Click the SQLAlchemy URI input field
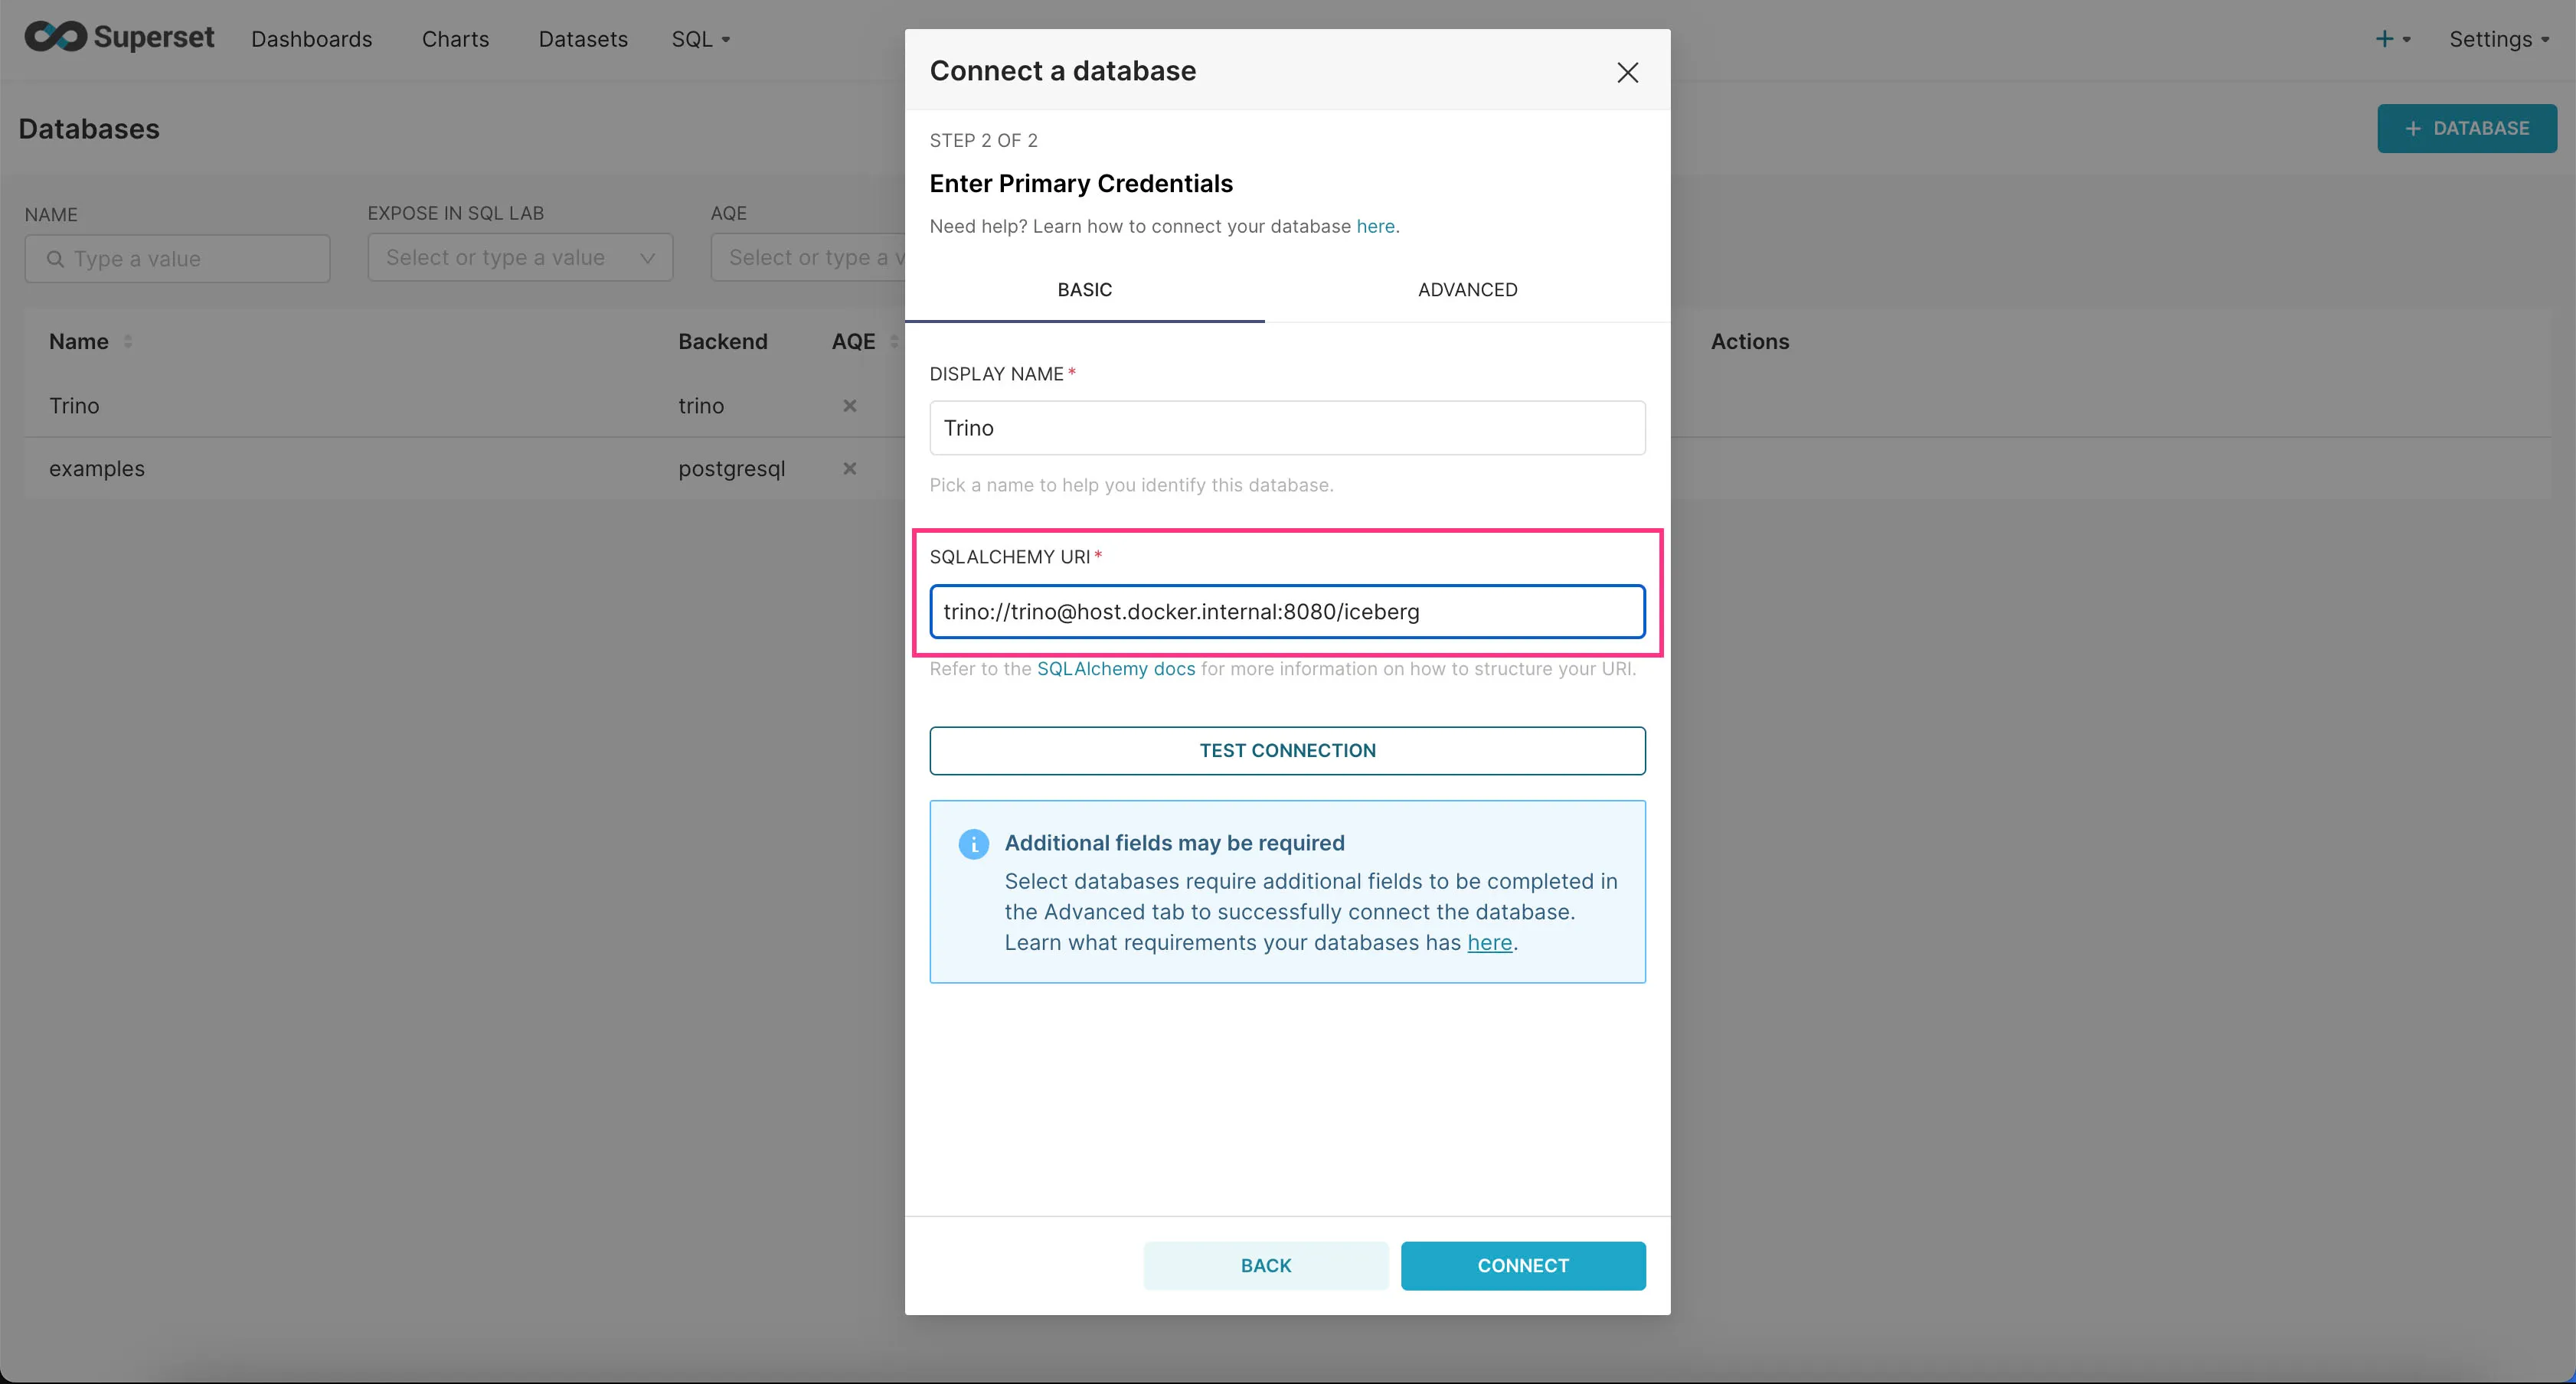The image size is (2576, 1384). 1286,610
